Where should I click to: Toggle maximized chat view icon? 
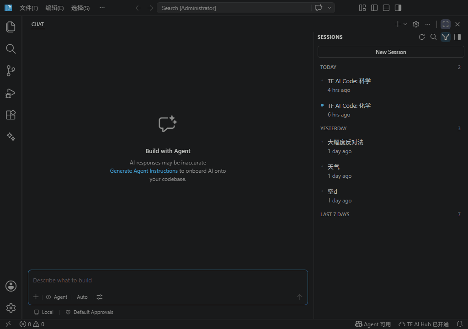coord(446,24)
